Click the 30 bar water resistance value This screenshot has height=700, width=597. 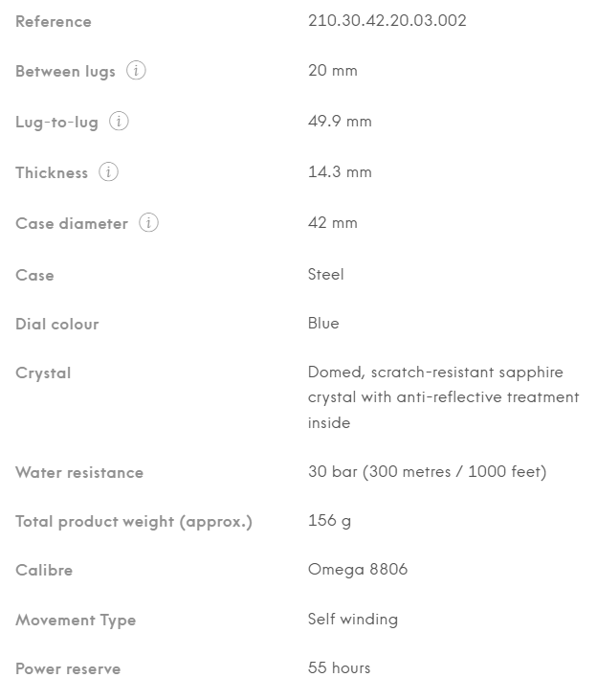[x=427, y=472]
